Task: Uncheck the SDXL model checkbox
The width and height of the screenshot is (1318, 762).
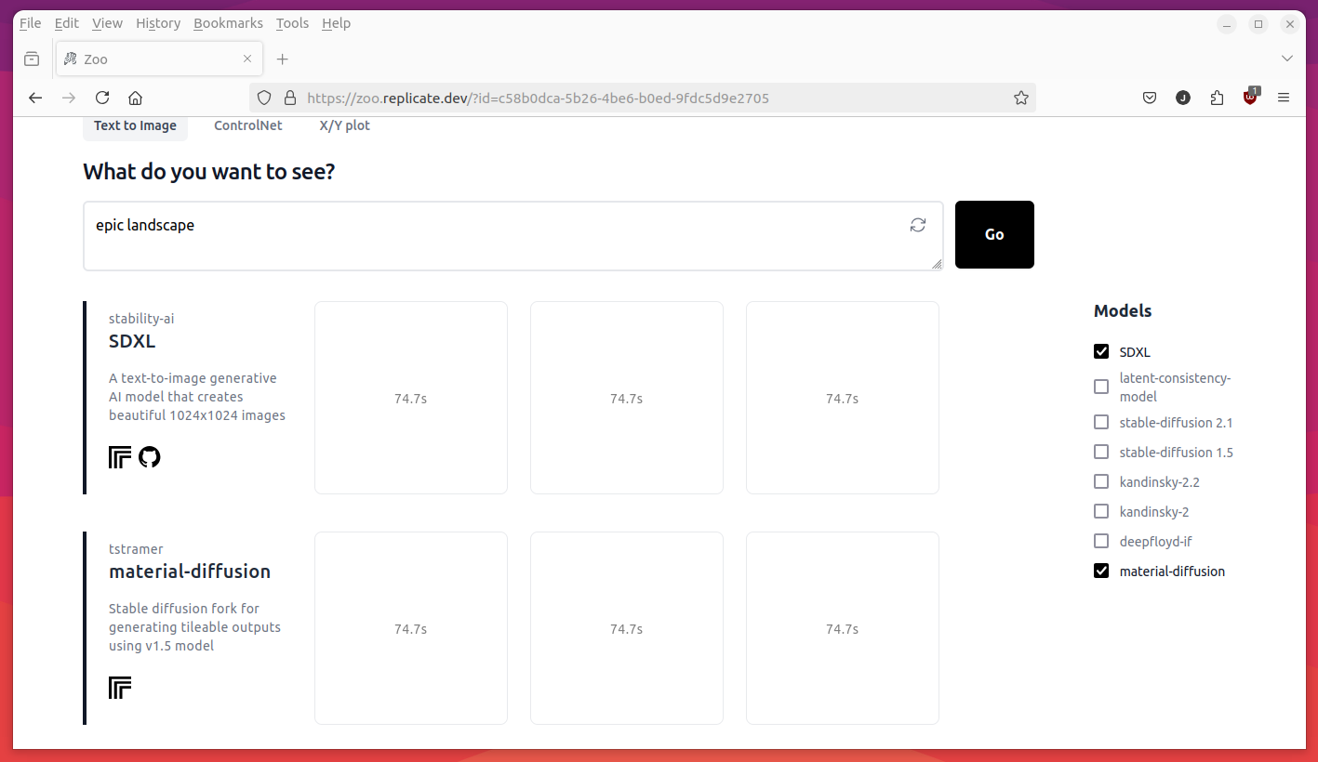Action: [1101, 352]
